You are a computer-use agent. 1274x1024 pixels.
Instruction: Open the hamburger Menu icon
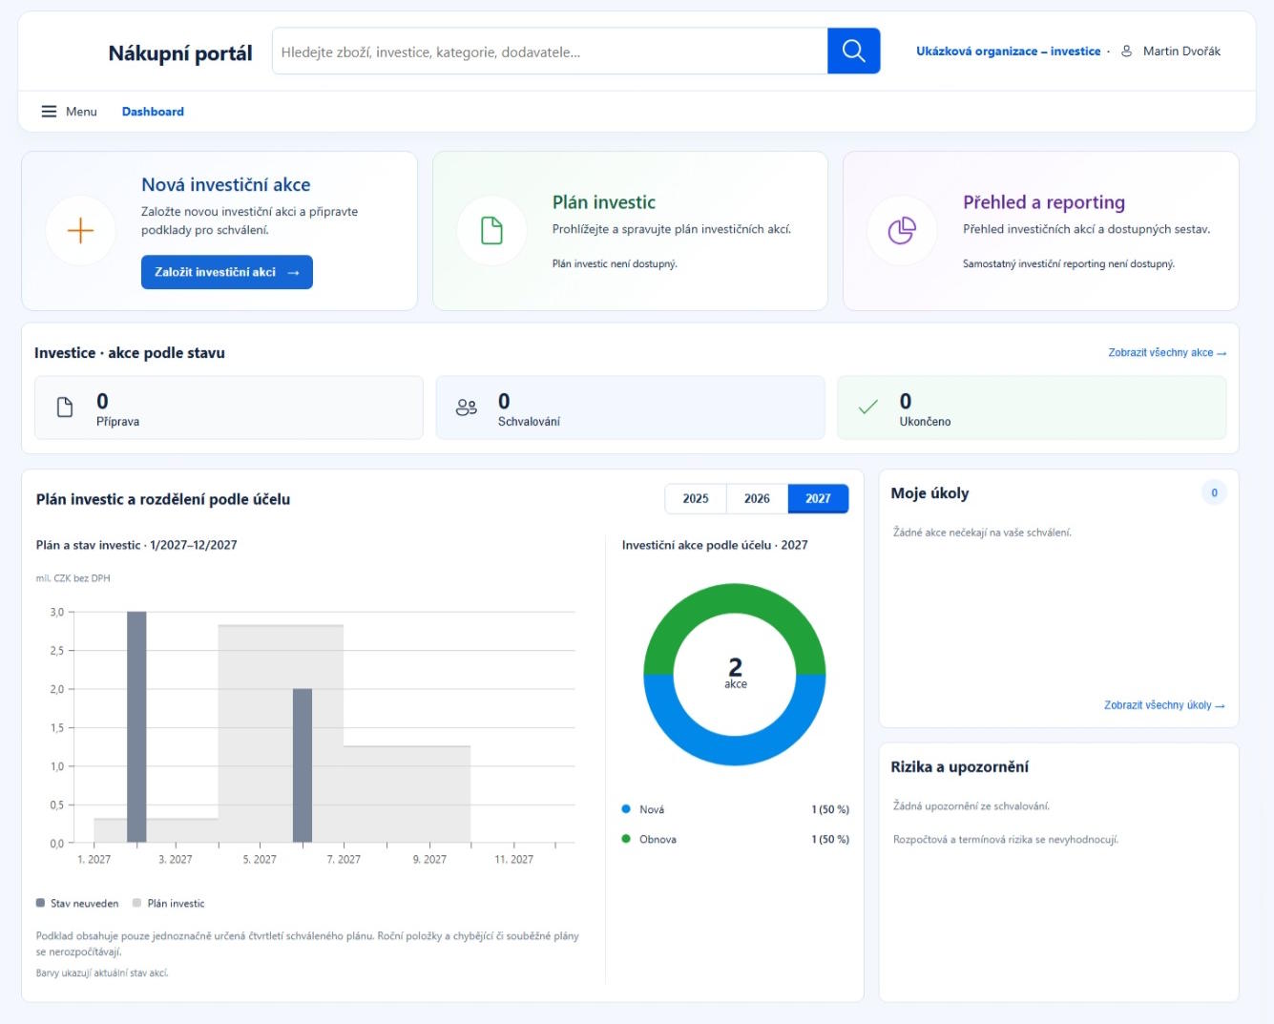(x=49, y=112)
